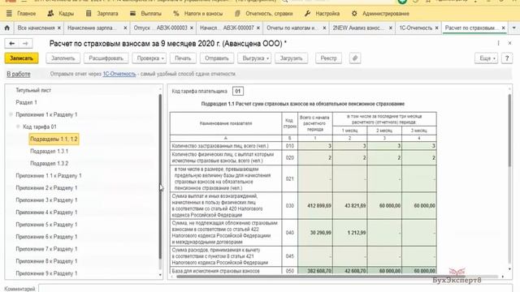This screenshot has width=520, height=292.
Task: Open the Зарплата menu
Action: 102,14
